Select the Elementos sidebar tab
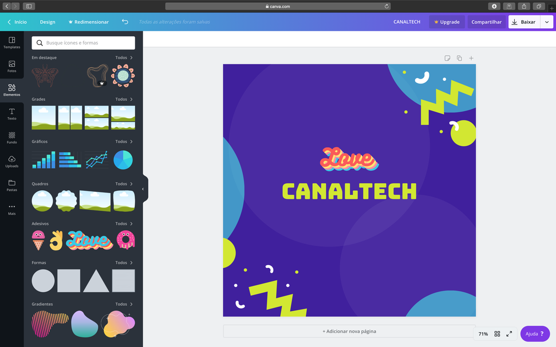 click(x=12, y=91)
